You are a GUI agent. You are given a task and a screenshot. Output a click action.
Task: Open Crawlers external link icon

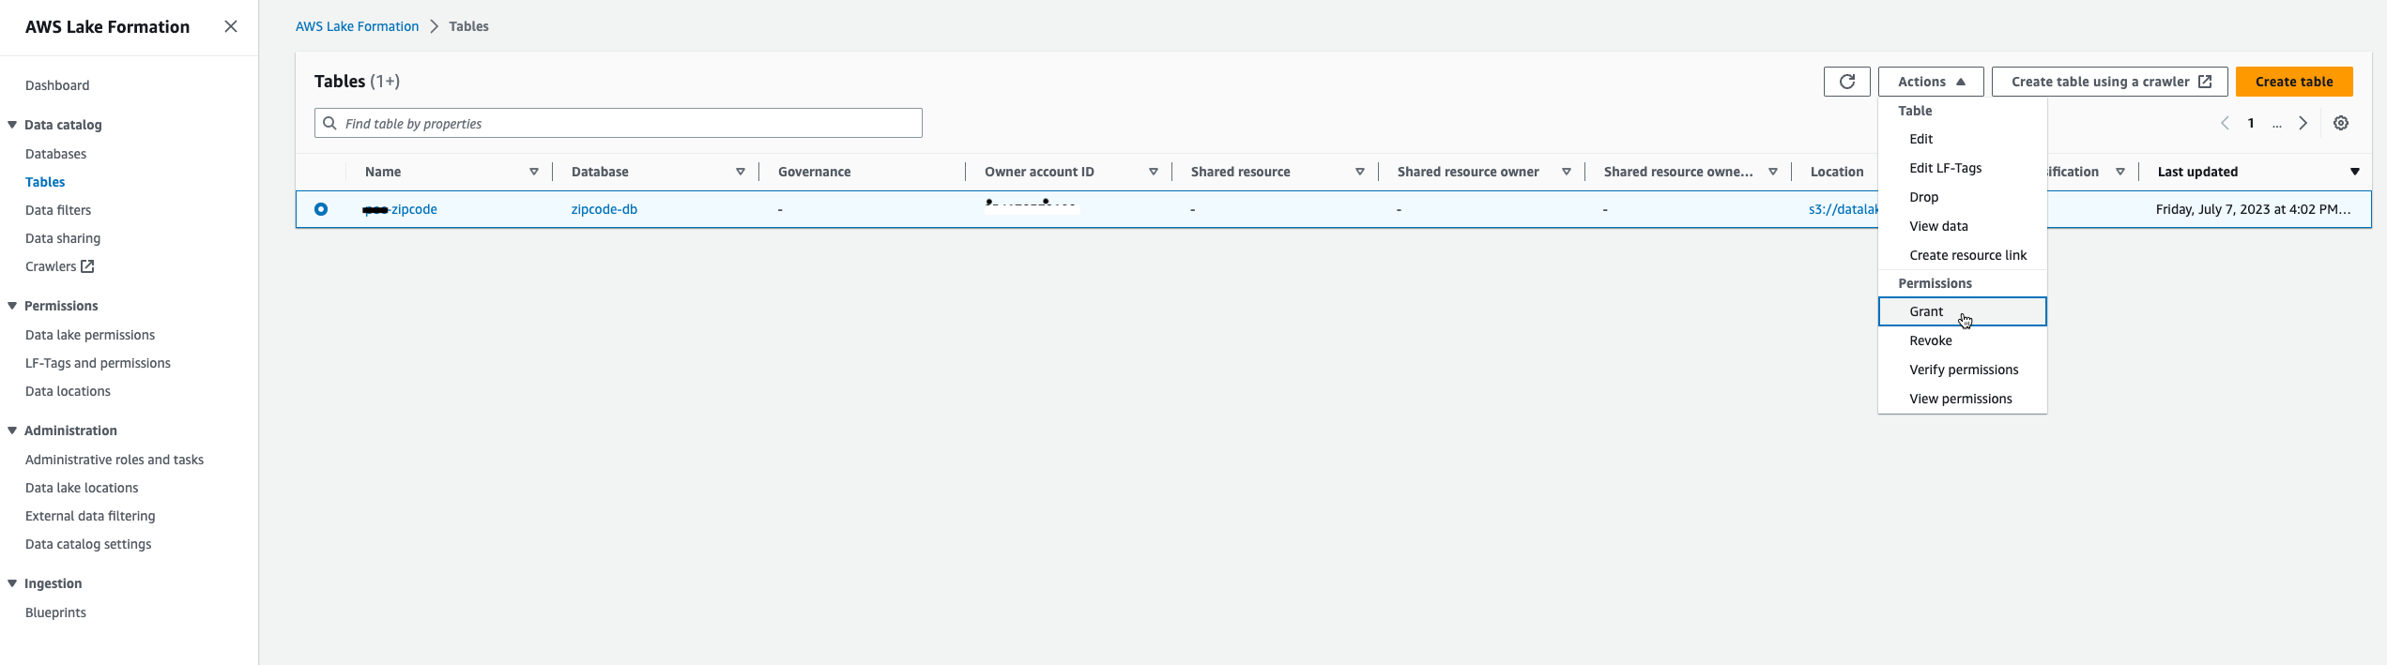[87, 266]
